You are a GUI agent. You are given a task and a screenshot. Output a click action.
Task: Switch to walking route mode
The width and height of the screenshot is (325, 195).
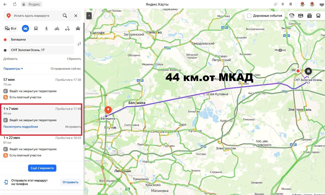pyautogui.click(x=46, y=28)
